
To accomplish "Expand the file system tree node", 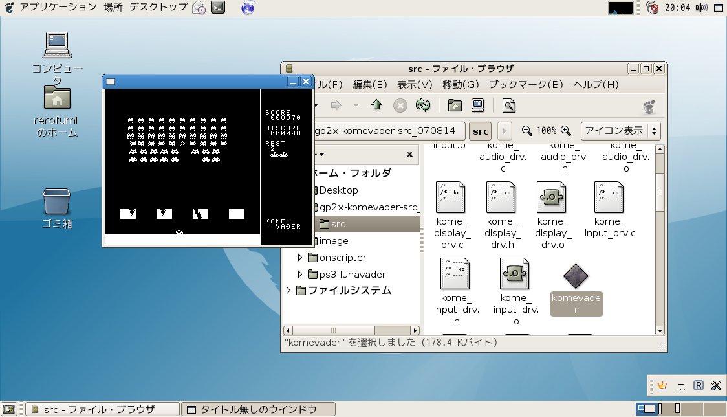I will (288, 291).
